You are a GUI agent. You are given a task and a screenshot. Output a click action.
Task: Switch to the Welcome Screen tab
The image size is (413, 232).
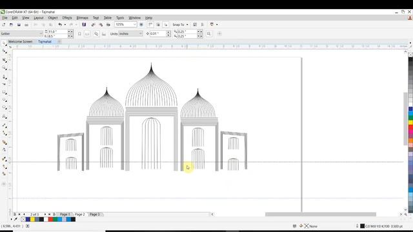pos(20,41)
